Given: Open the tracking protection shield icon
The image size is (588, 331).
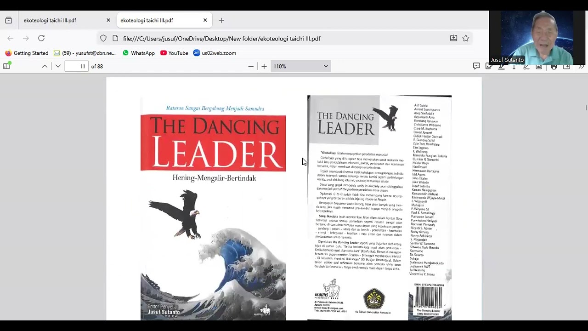Looking at the screenshot, I should [103, 39].
